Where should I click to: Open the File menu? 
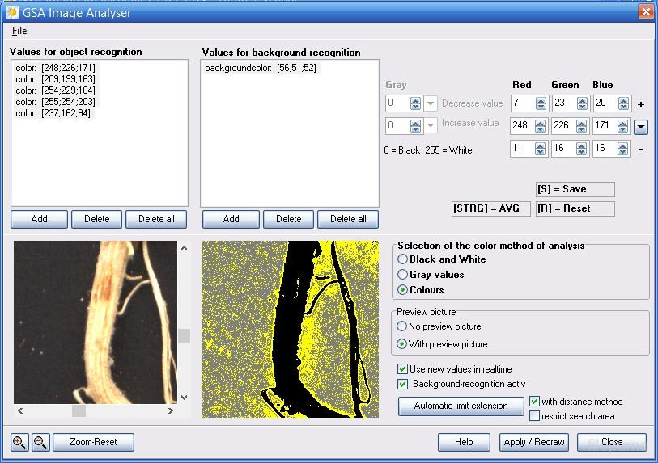(x=19, y=31)
